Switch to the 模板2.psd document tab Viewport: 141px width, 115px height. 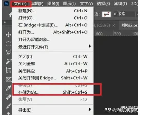tap(130, 25)
